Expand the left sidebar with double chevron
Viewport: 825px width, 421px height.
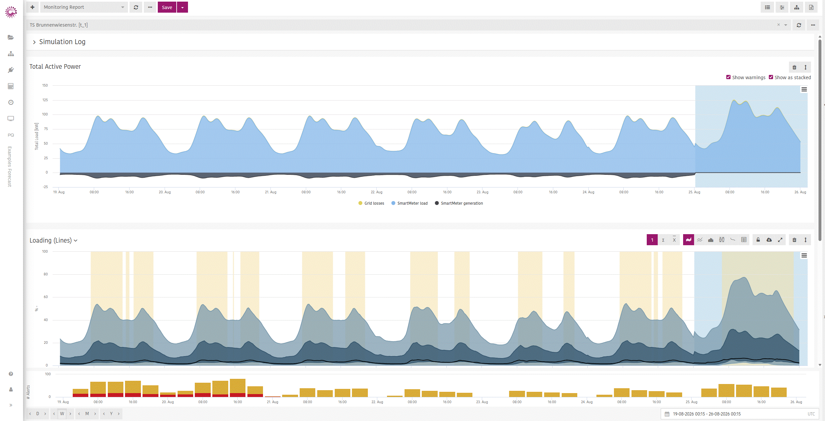[11, 405]
